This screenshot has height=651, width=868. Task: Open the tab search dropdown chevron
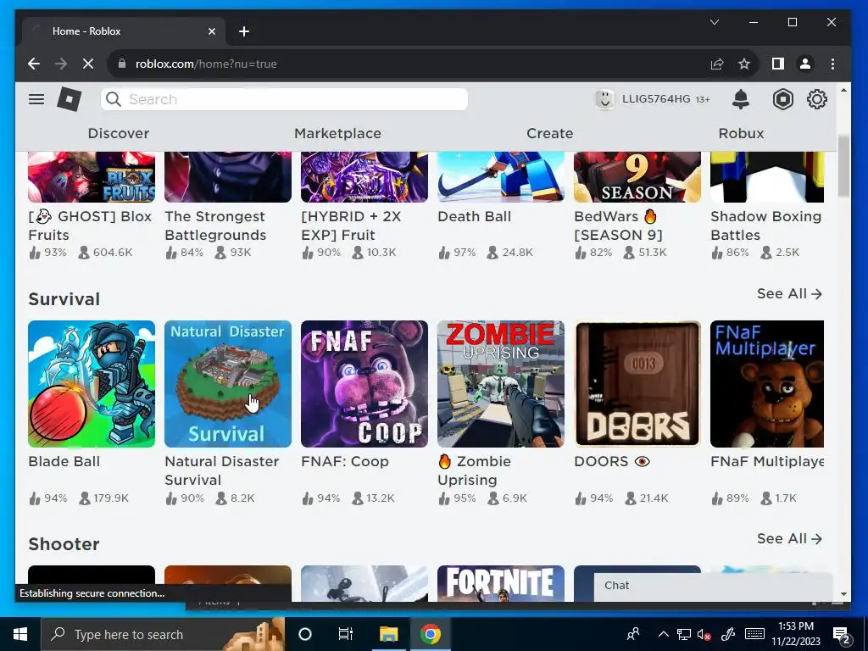[715, 22]
